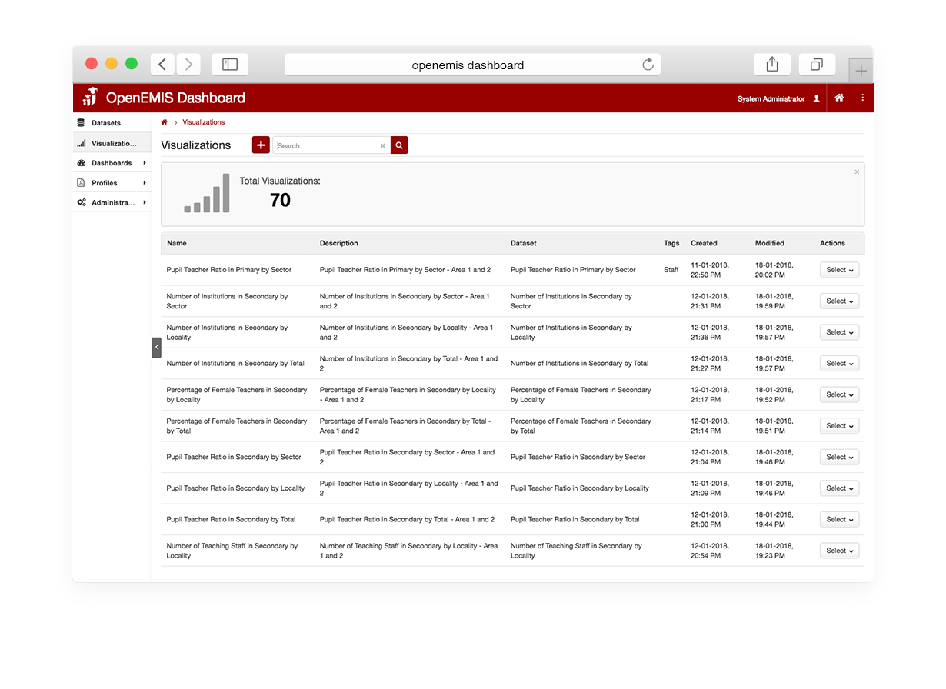Click name 'Number of Teaching Staff in Secondary by Locality'
This screenshot has width=946, height=689.
pyautogui.click(x=232, y=551)
